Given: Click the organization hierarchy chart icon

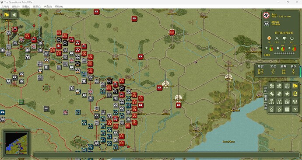Looking at the screenshot, I should [x=271, y=102].
